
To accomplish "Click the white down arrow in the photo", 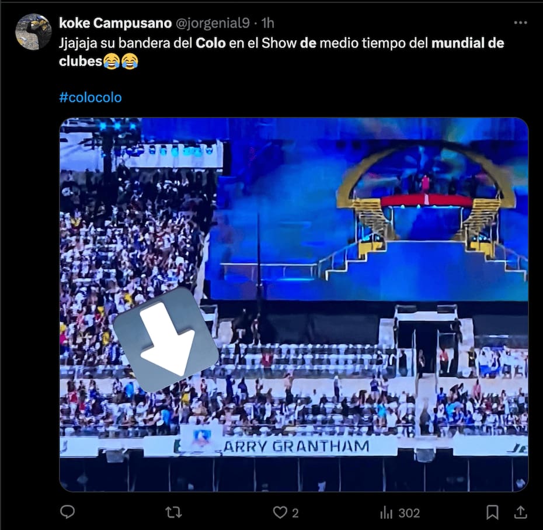I will pyautogui.click(x=166, y=340).
